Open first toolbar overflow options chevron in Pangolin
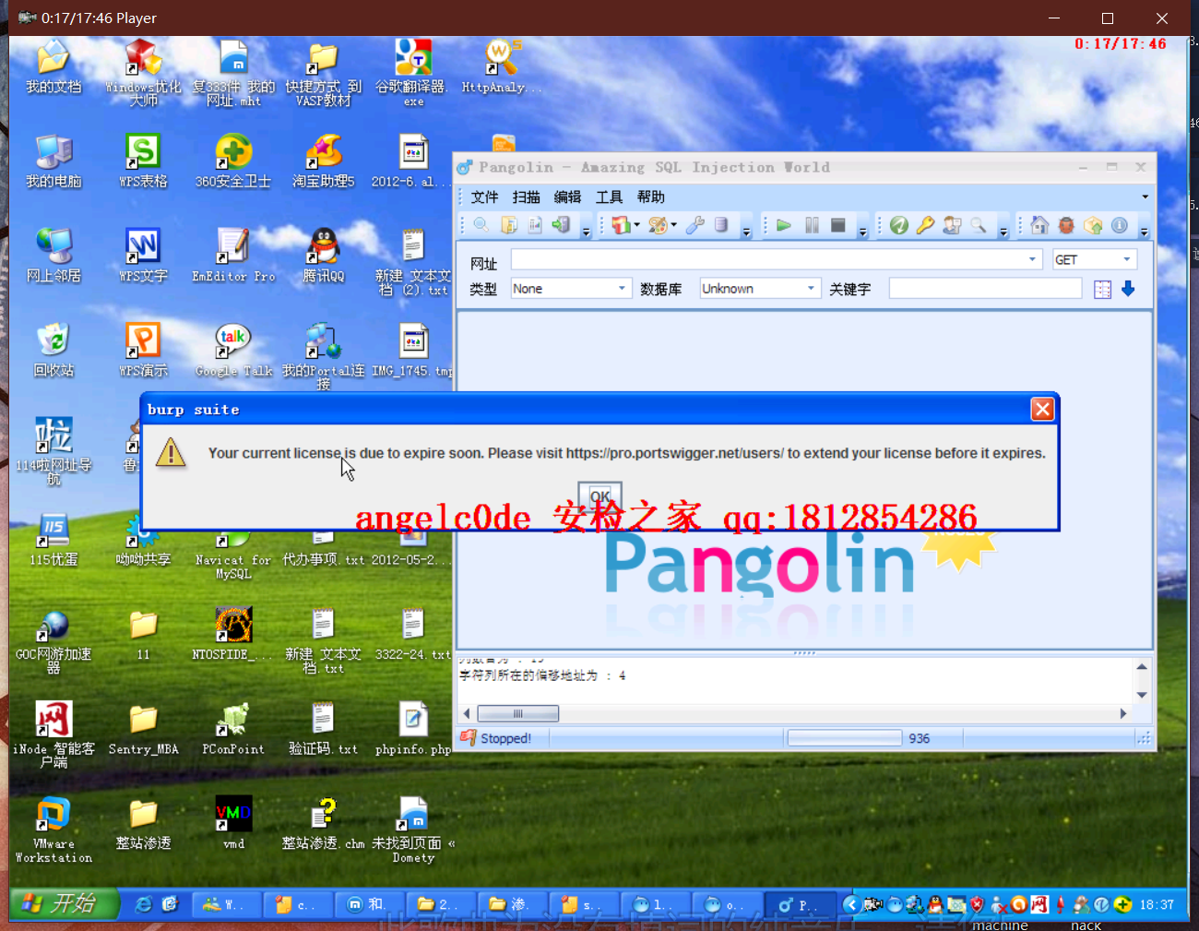1199x931 pixels. (586, 231)
